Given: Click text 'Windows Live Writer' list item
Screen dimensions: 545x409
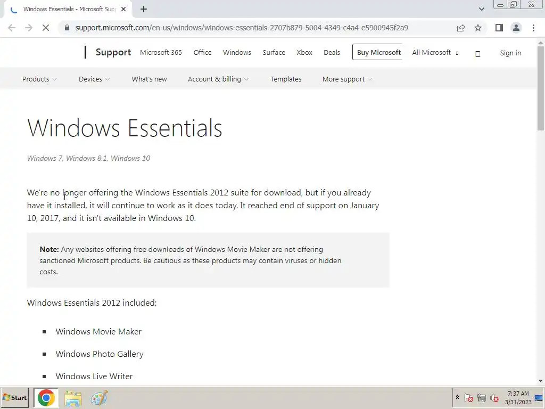Looking at the screenshot, I should [94, 377].
